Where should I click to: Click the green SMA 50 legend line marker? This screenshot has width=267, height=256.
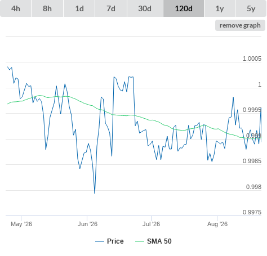(140, 241)
